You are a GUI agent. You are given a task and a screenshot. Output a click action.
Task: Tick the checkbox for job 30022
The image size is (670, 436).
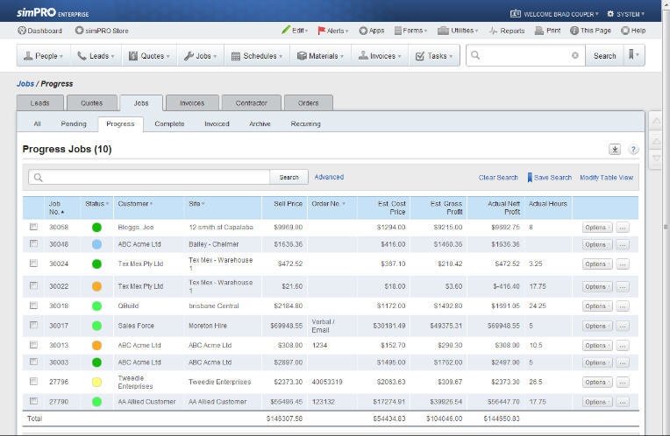(33, 285)
